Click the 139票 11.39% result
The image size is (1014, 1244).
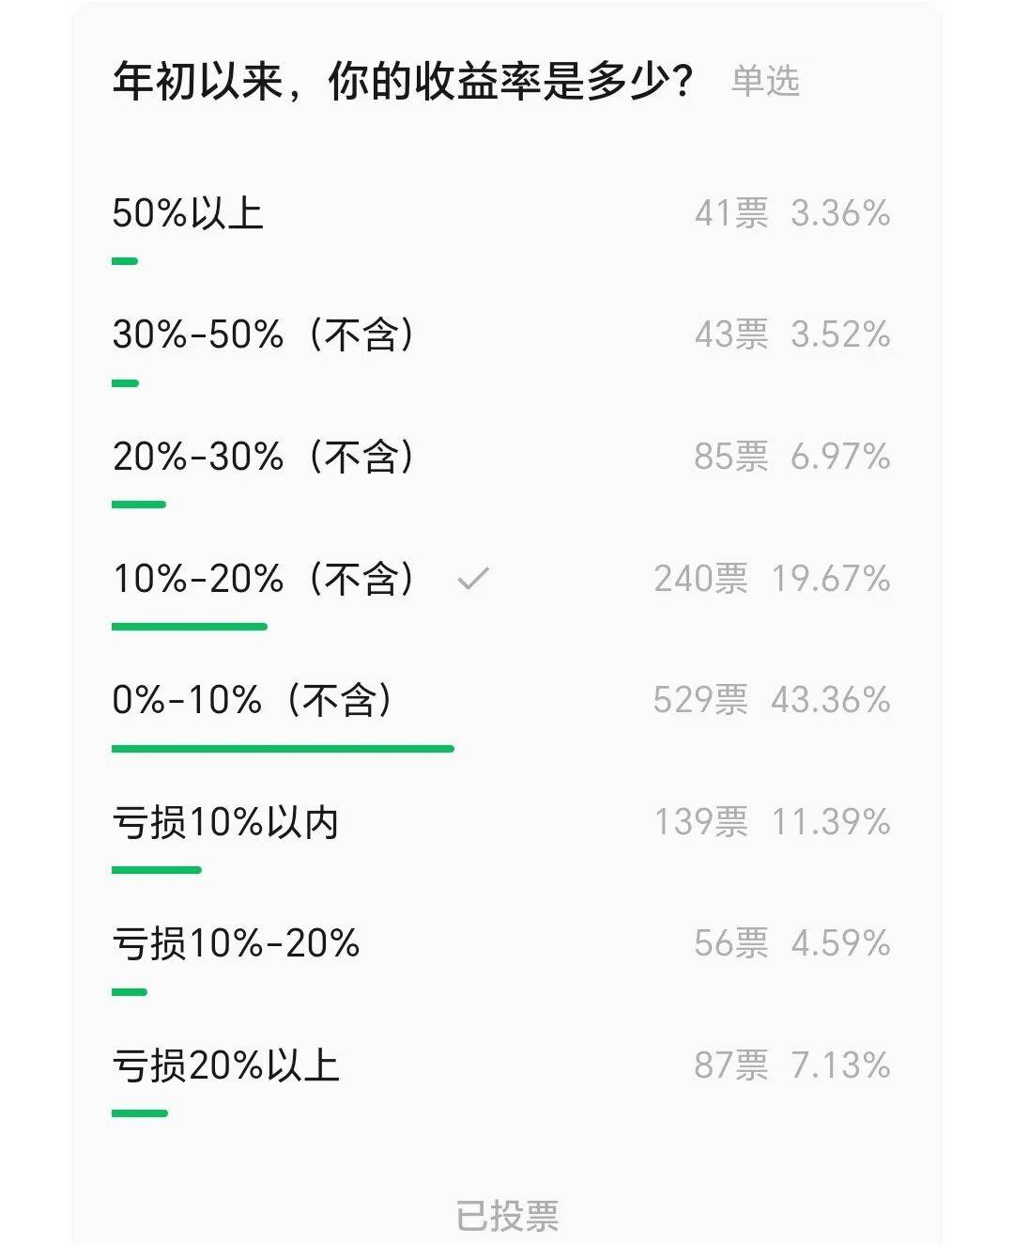(x=772, y=822)
